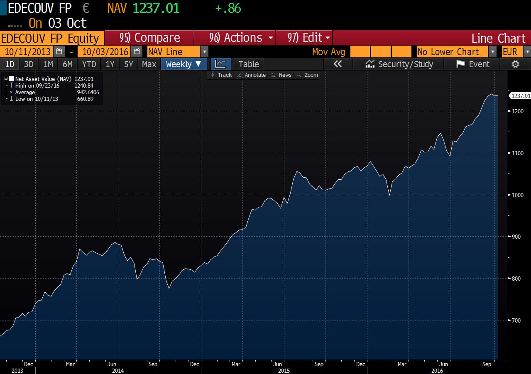Screen dimensions: 531x374
Task: Click the NAV Line field type selector
Action: pyautogui.click(x=174, y=52)
